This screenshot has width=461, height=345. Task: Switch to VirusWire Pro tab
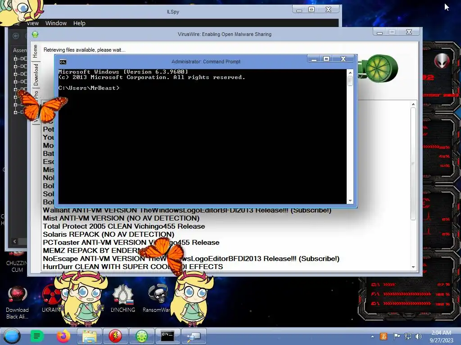(36, 94)
